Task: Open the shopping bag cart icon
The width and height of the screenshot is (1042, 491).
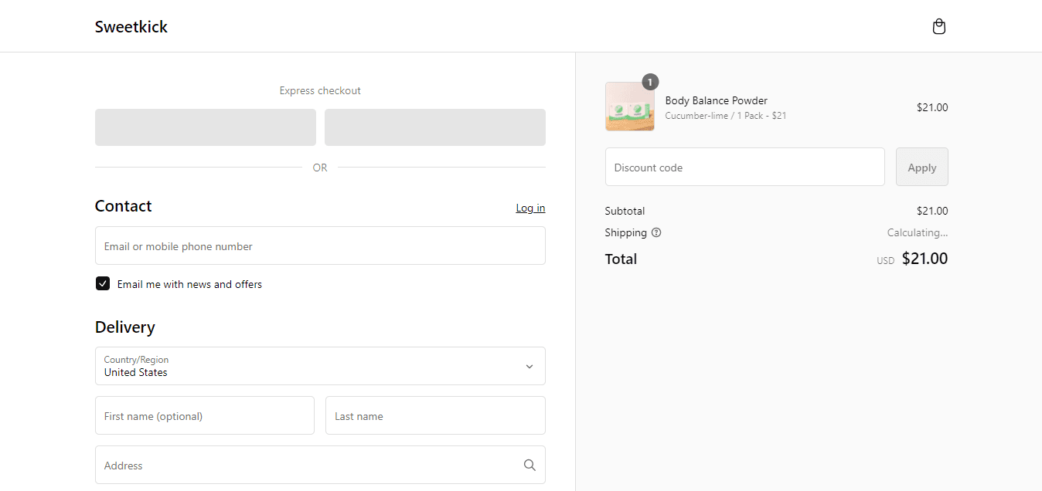Action: (x=938, y=27)
